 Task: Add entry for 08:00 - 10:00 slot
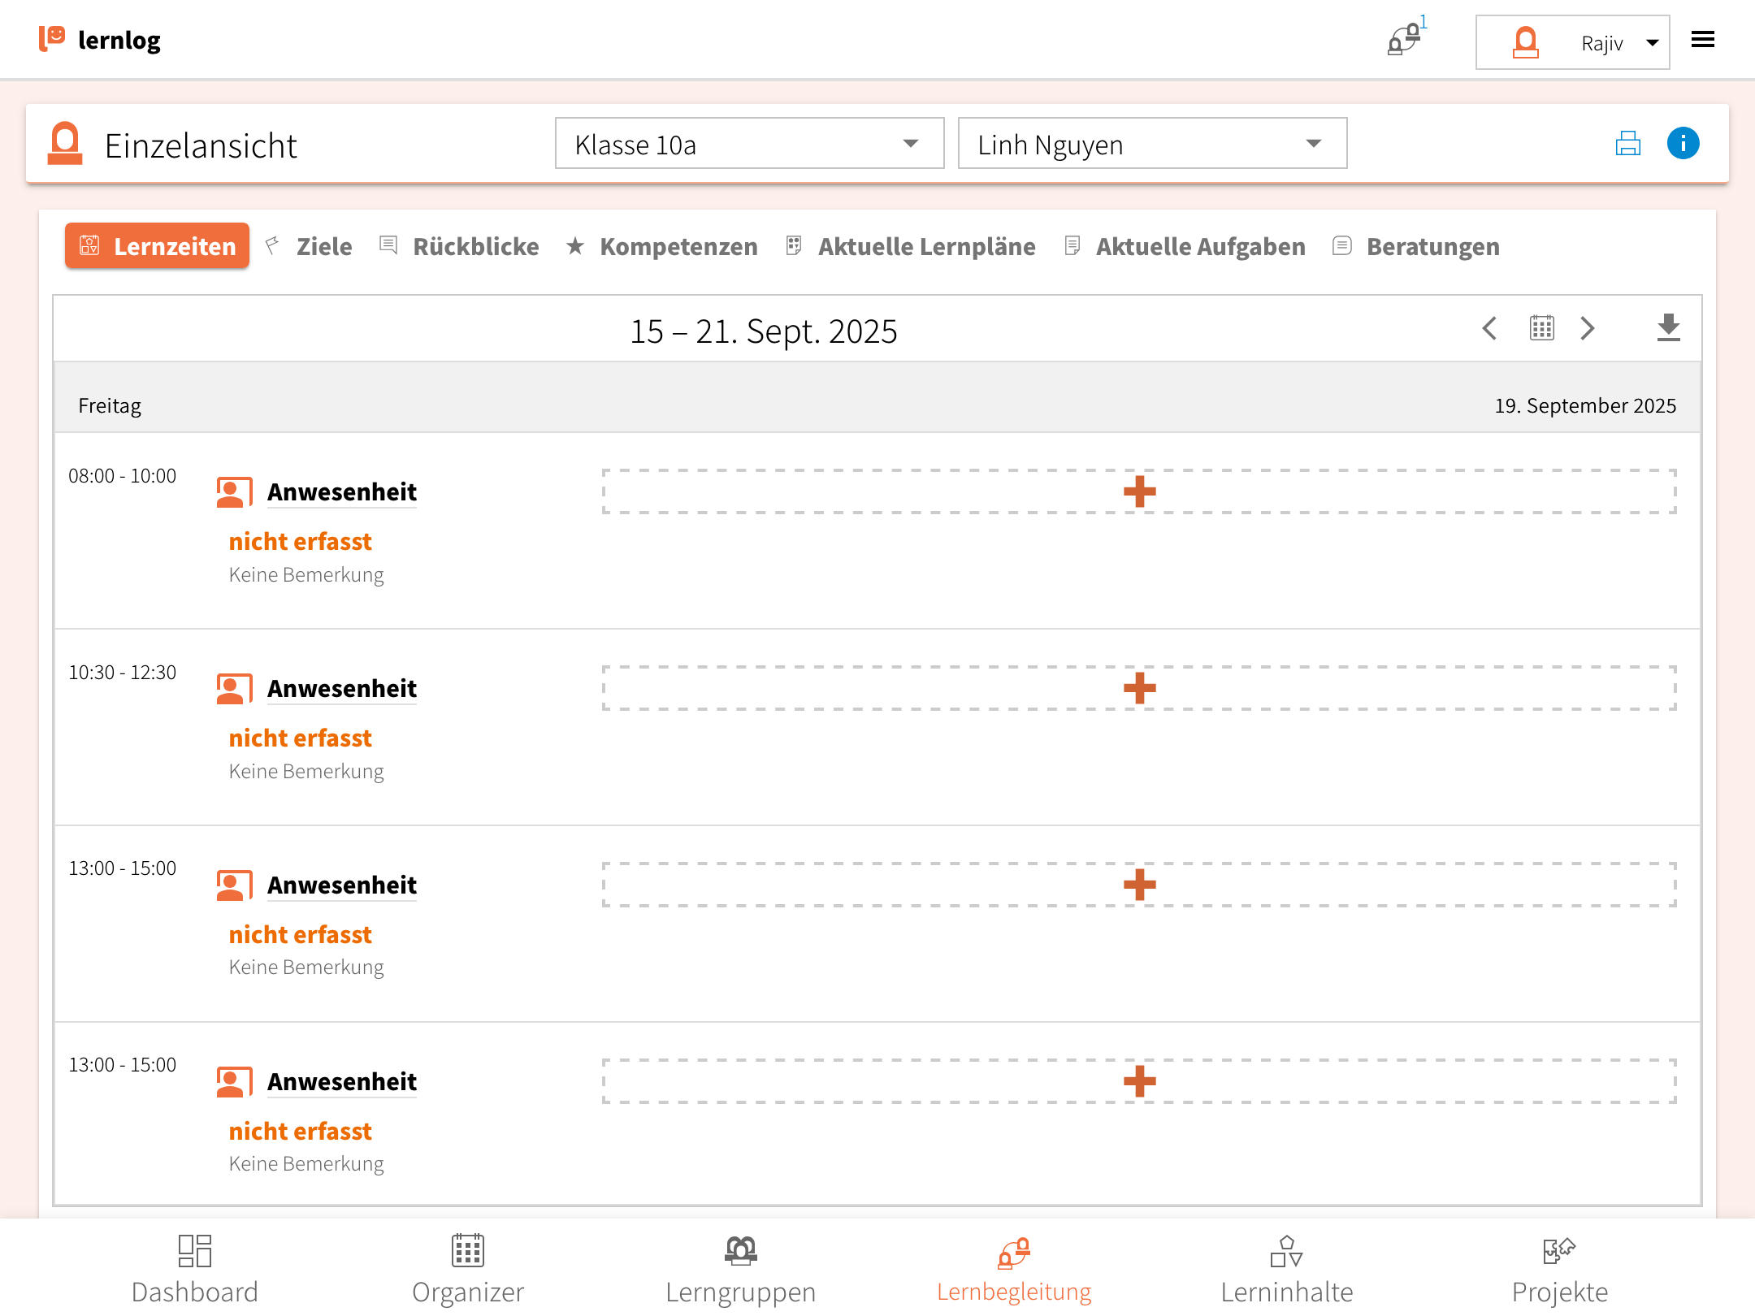pos(1139,491)
